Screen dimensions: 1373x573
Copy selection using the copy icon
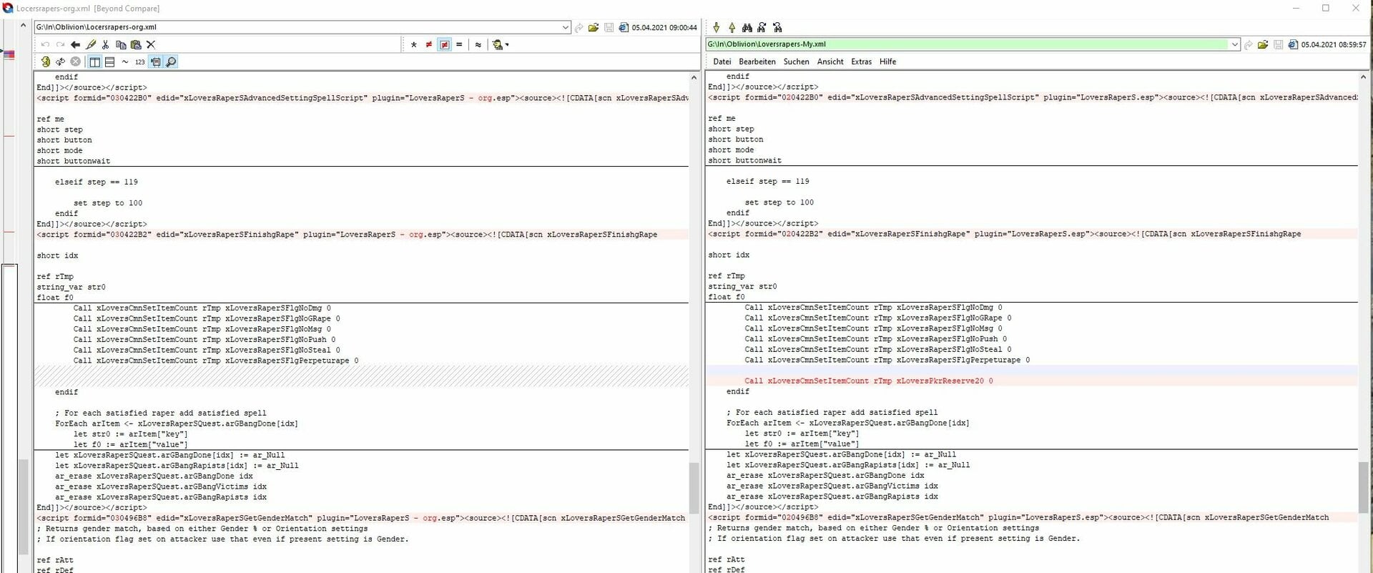[x=121, y=44]
